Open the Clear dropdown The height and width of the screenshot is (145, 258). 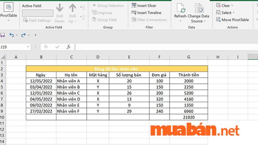click(x=224, y=6)
